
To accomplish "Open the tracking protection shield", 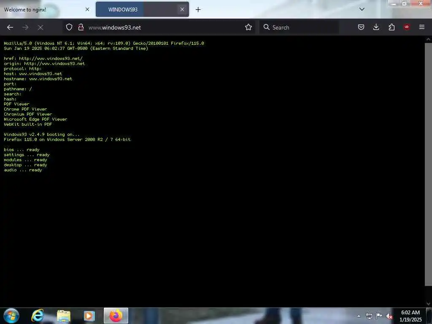I will coord(69,27).
